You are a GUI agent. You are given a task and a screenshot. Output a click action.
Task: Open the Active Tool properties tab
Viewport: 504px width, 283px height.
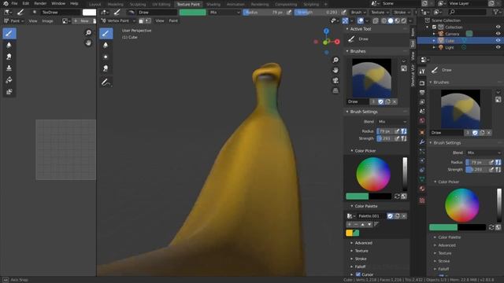422,72
